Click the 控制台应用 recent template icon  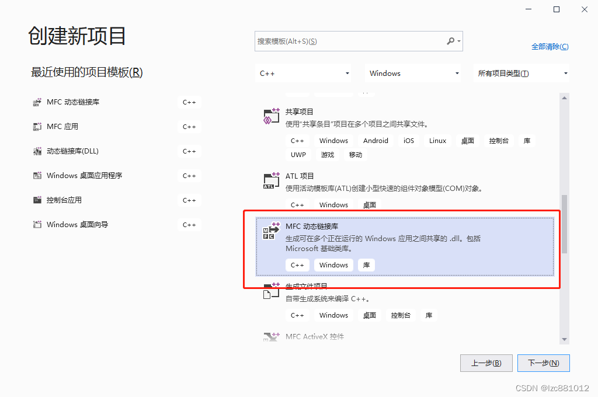click(x=37, y=200)
